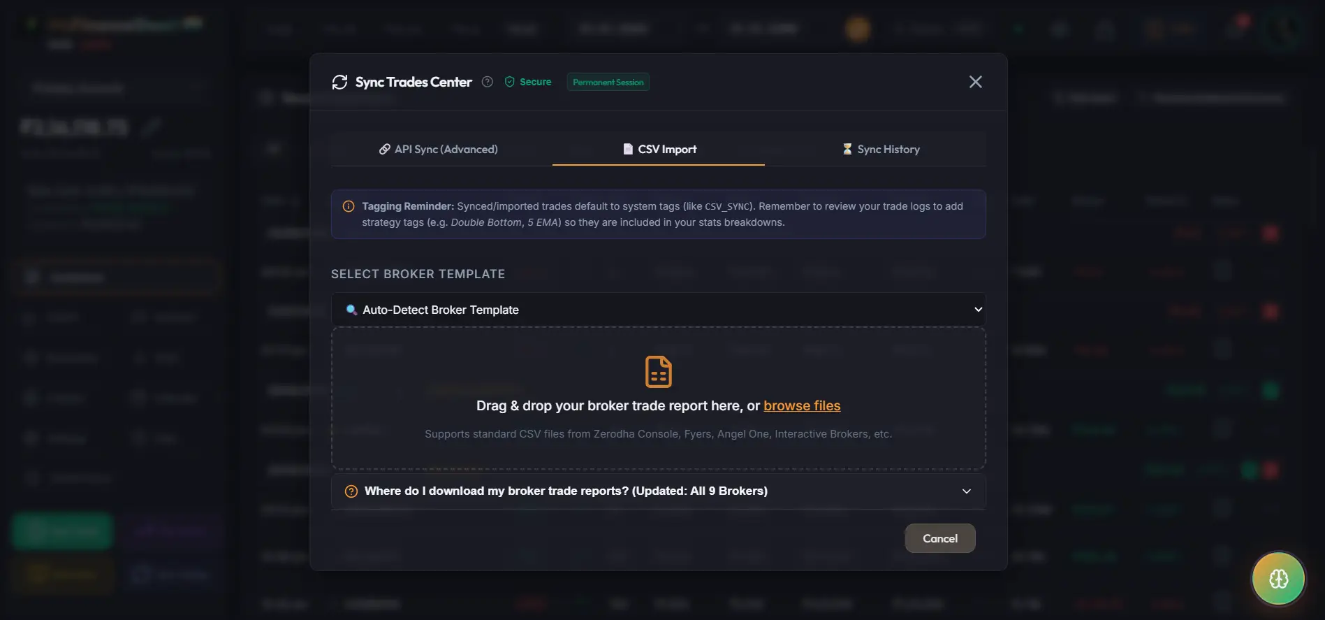The width and height of the screenshot is (1325, 620).
Task: Click inside the drag and drop upload area
Action: [x=659, y=398]
